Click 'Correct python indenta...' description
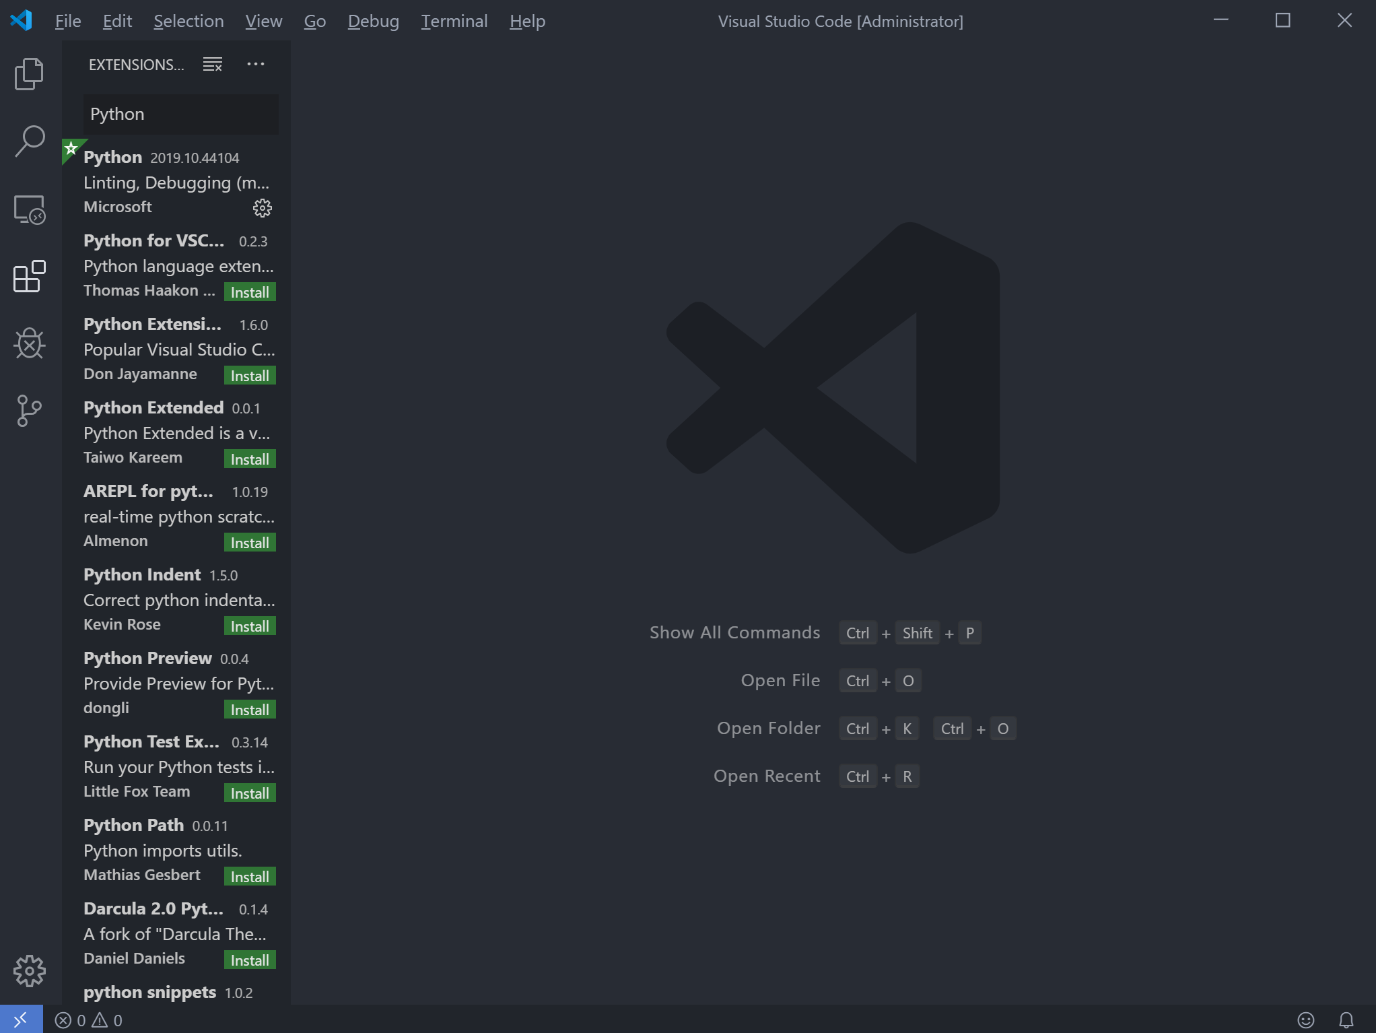 pyautogui.click(x=179, y=600)
